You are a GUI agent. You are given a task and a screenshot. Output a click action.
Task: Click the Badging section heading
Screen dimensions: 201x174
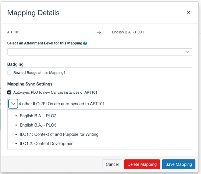[x=15, y=64]
